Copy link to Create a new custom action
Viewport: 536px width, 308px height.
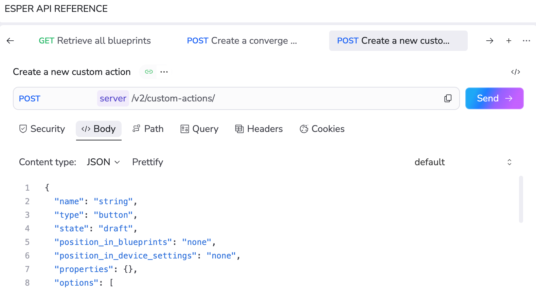149,72
